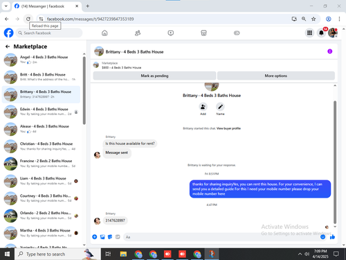Click the 'Is this house available for rent?' message
The image size is (346, 260).
coord(130,144)
